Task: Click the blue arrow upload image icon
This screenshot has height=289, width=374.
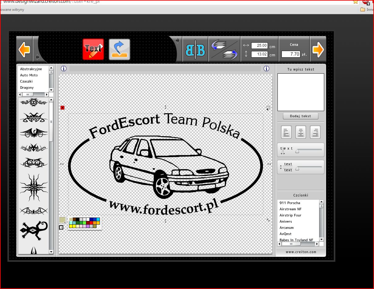Action: click(119, 49)
